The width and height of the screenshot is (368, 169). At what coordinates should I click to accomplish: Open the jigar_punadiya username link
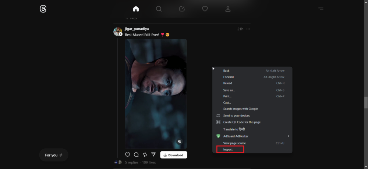(136, 29)
